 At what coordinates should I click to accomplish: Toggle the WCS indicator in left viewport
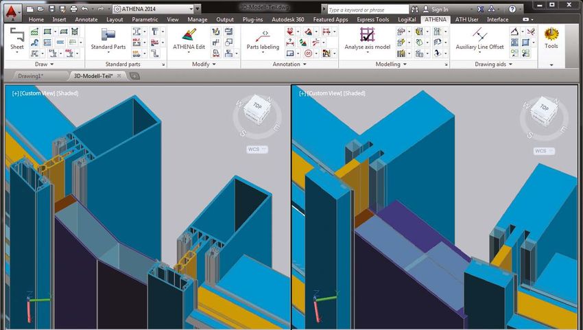point(257,150)
